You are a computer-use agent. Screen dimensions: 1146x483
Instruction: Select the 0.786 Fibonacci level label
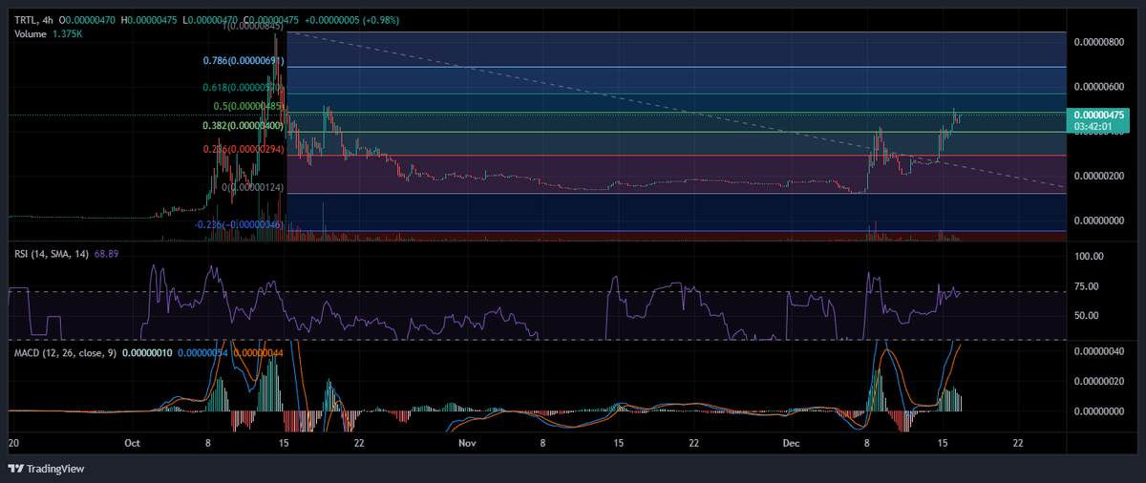[244, 60]
